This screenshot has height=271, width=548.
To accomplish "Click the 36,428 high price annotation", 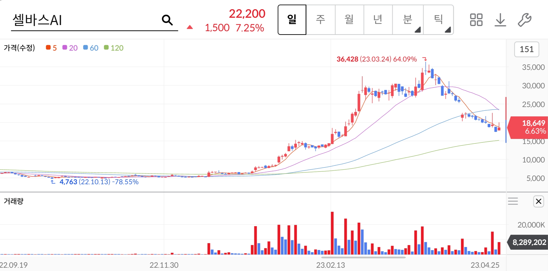I will (x=377, y=59).
